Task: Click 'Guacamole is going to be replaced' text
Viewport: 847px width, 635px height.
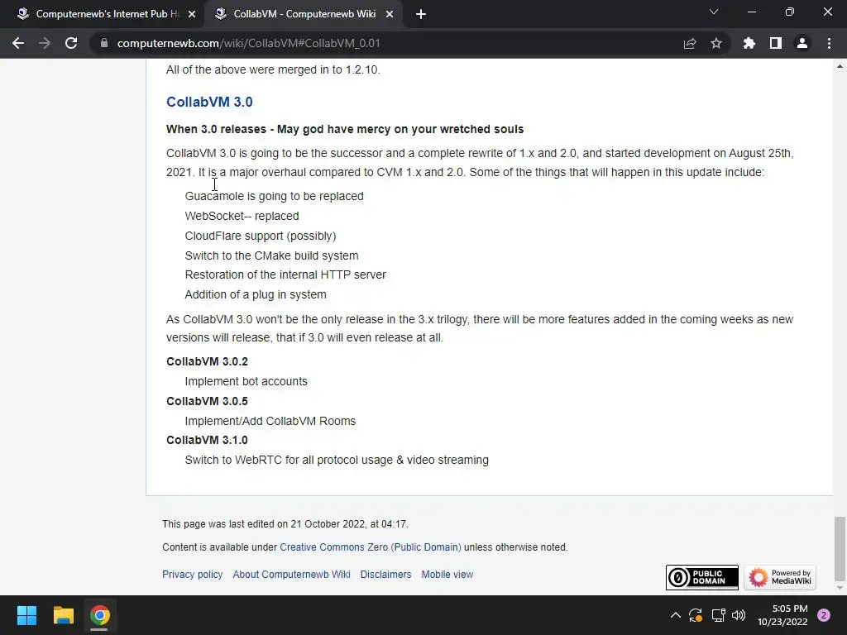Action: [x=275, y=196]
